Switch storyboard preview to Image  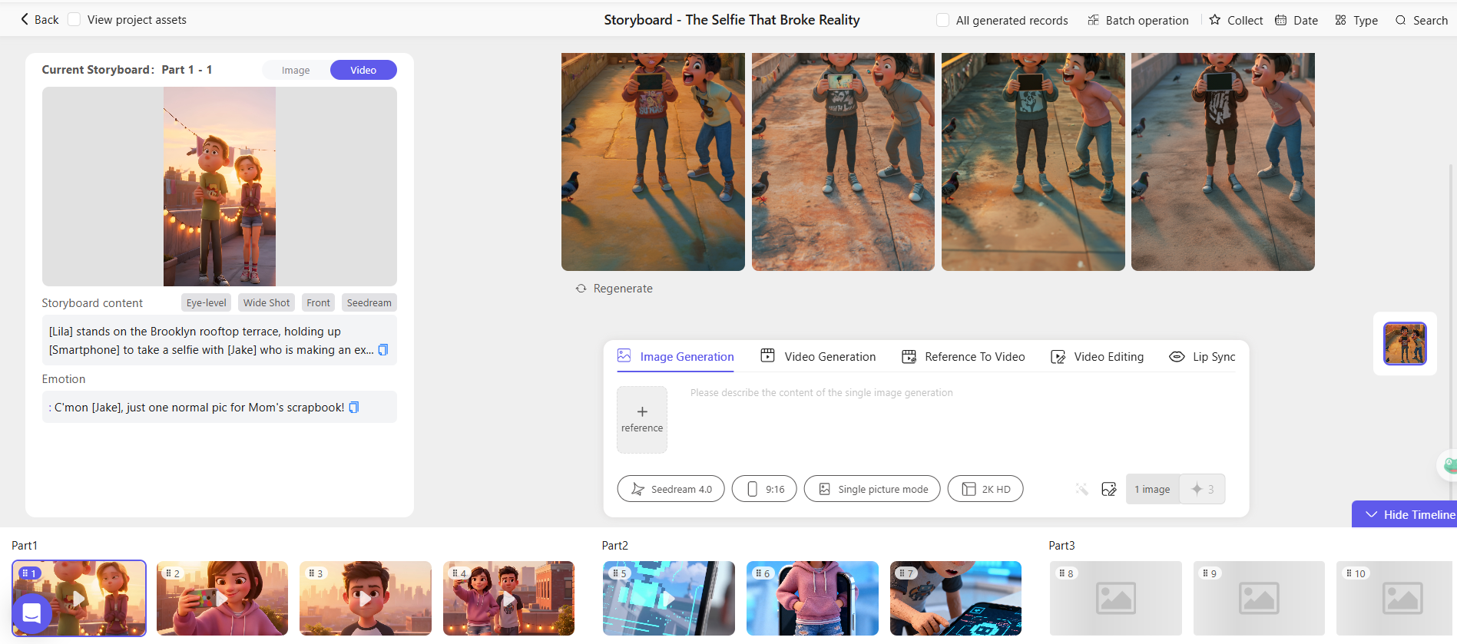(x=296, y=70)
